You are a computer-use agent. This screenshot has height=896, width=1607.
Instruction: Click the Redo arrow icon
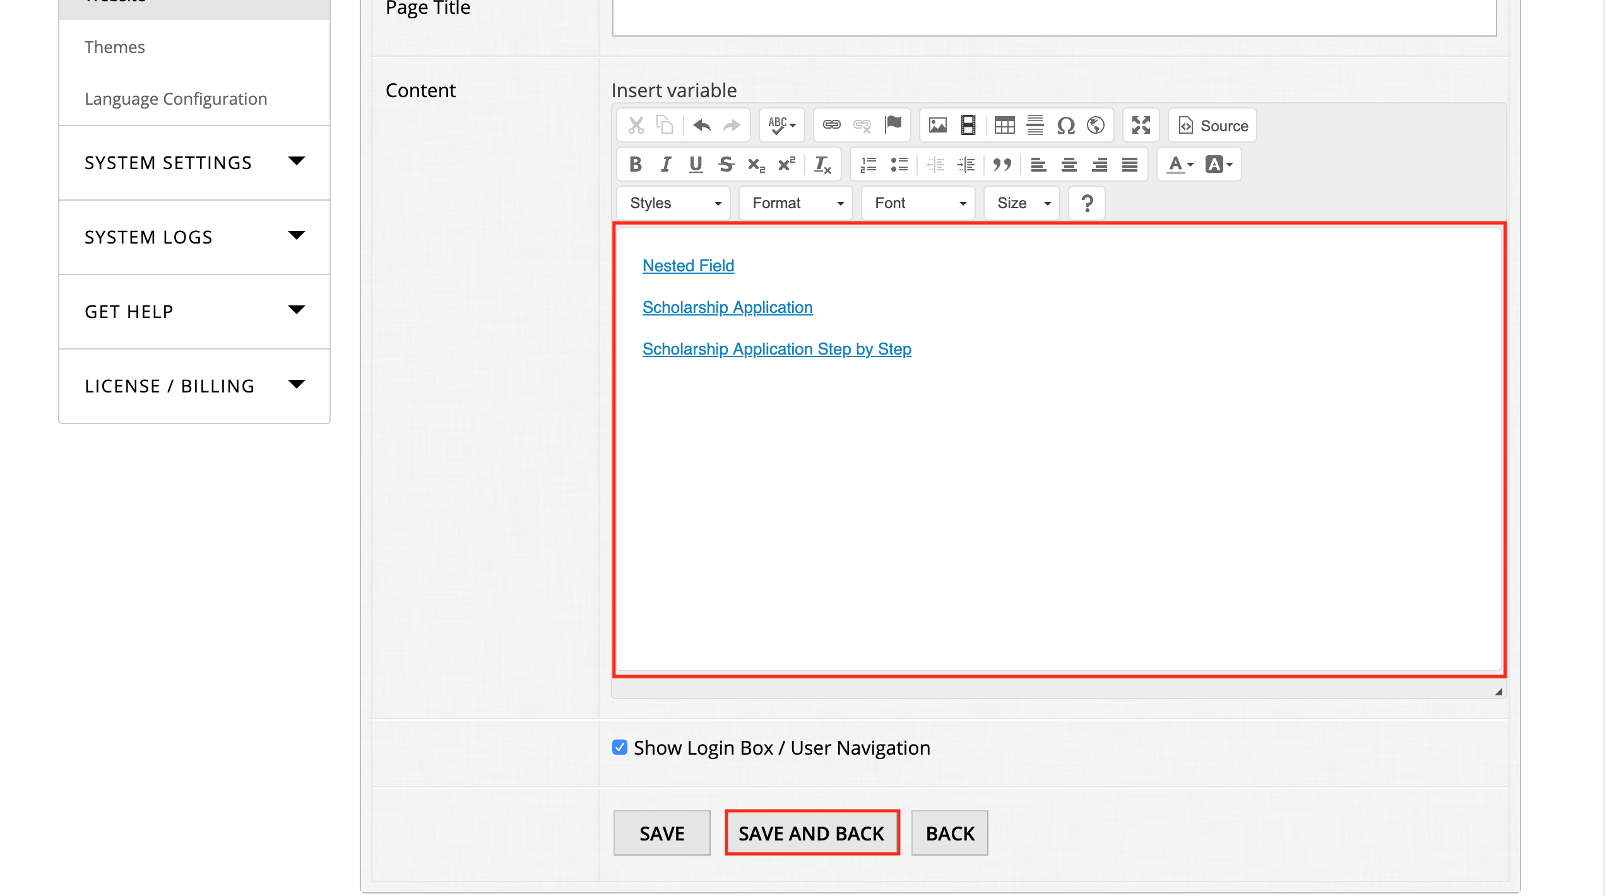click(732, 126)
